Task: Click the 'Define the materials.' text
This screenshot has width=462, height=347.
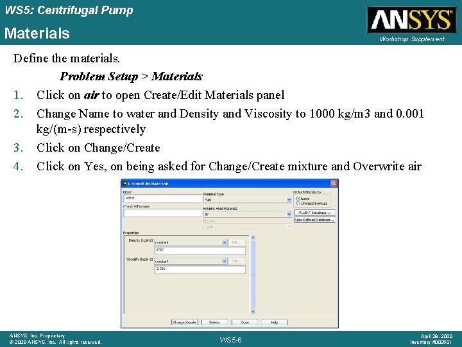Action: coord(67,58)
